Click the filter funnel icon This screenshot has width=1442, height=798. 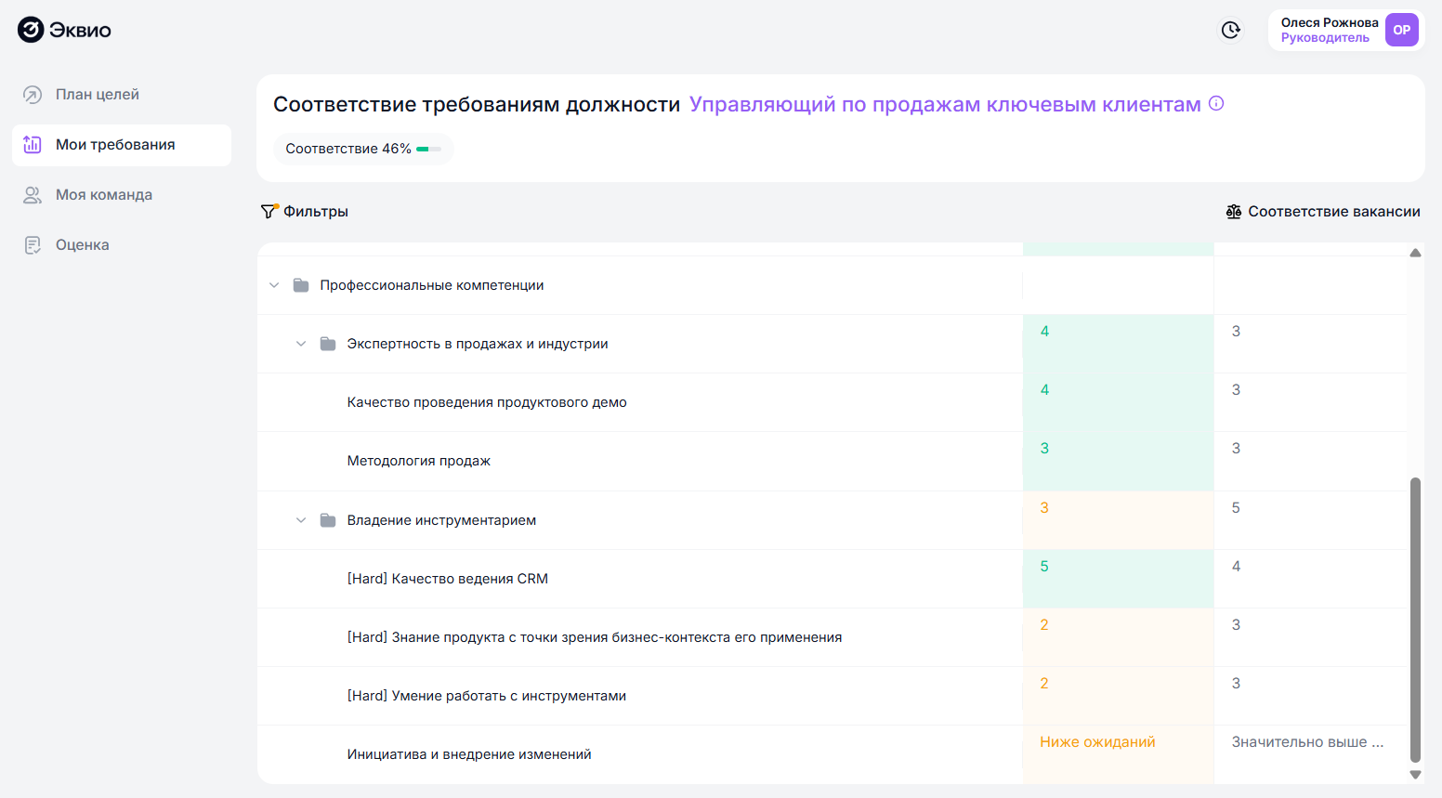click(x=269, y=212)
